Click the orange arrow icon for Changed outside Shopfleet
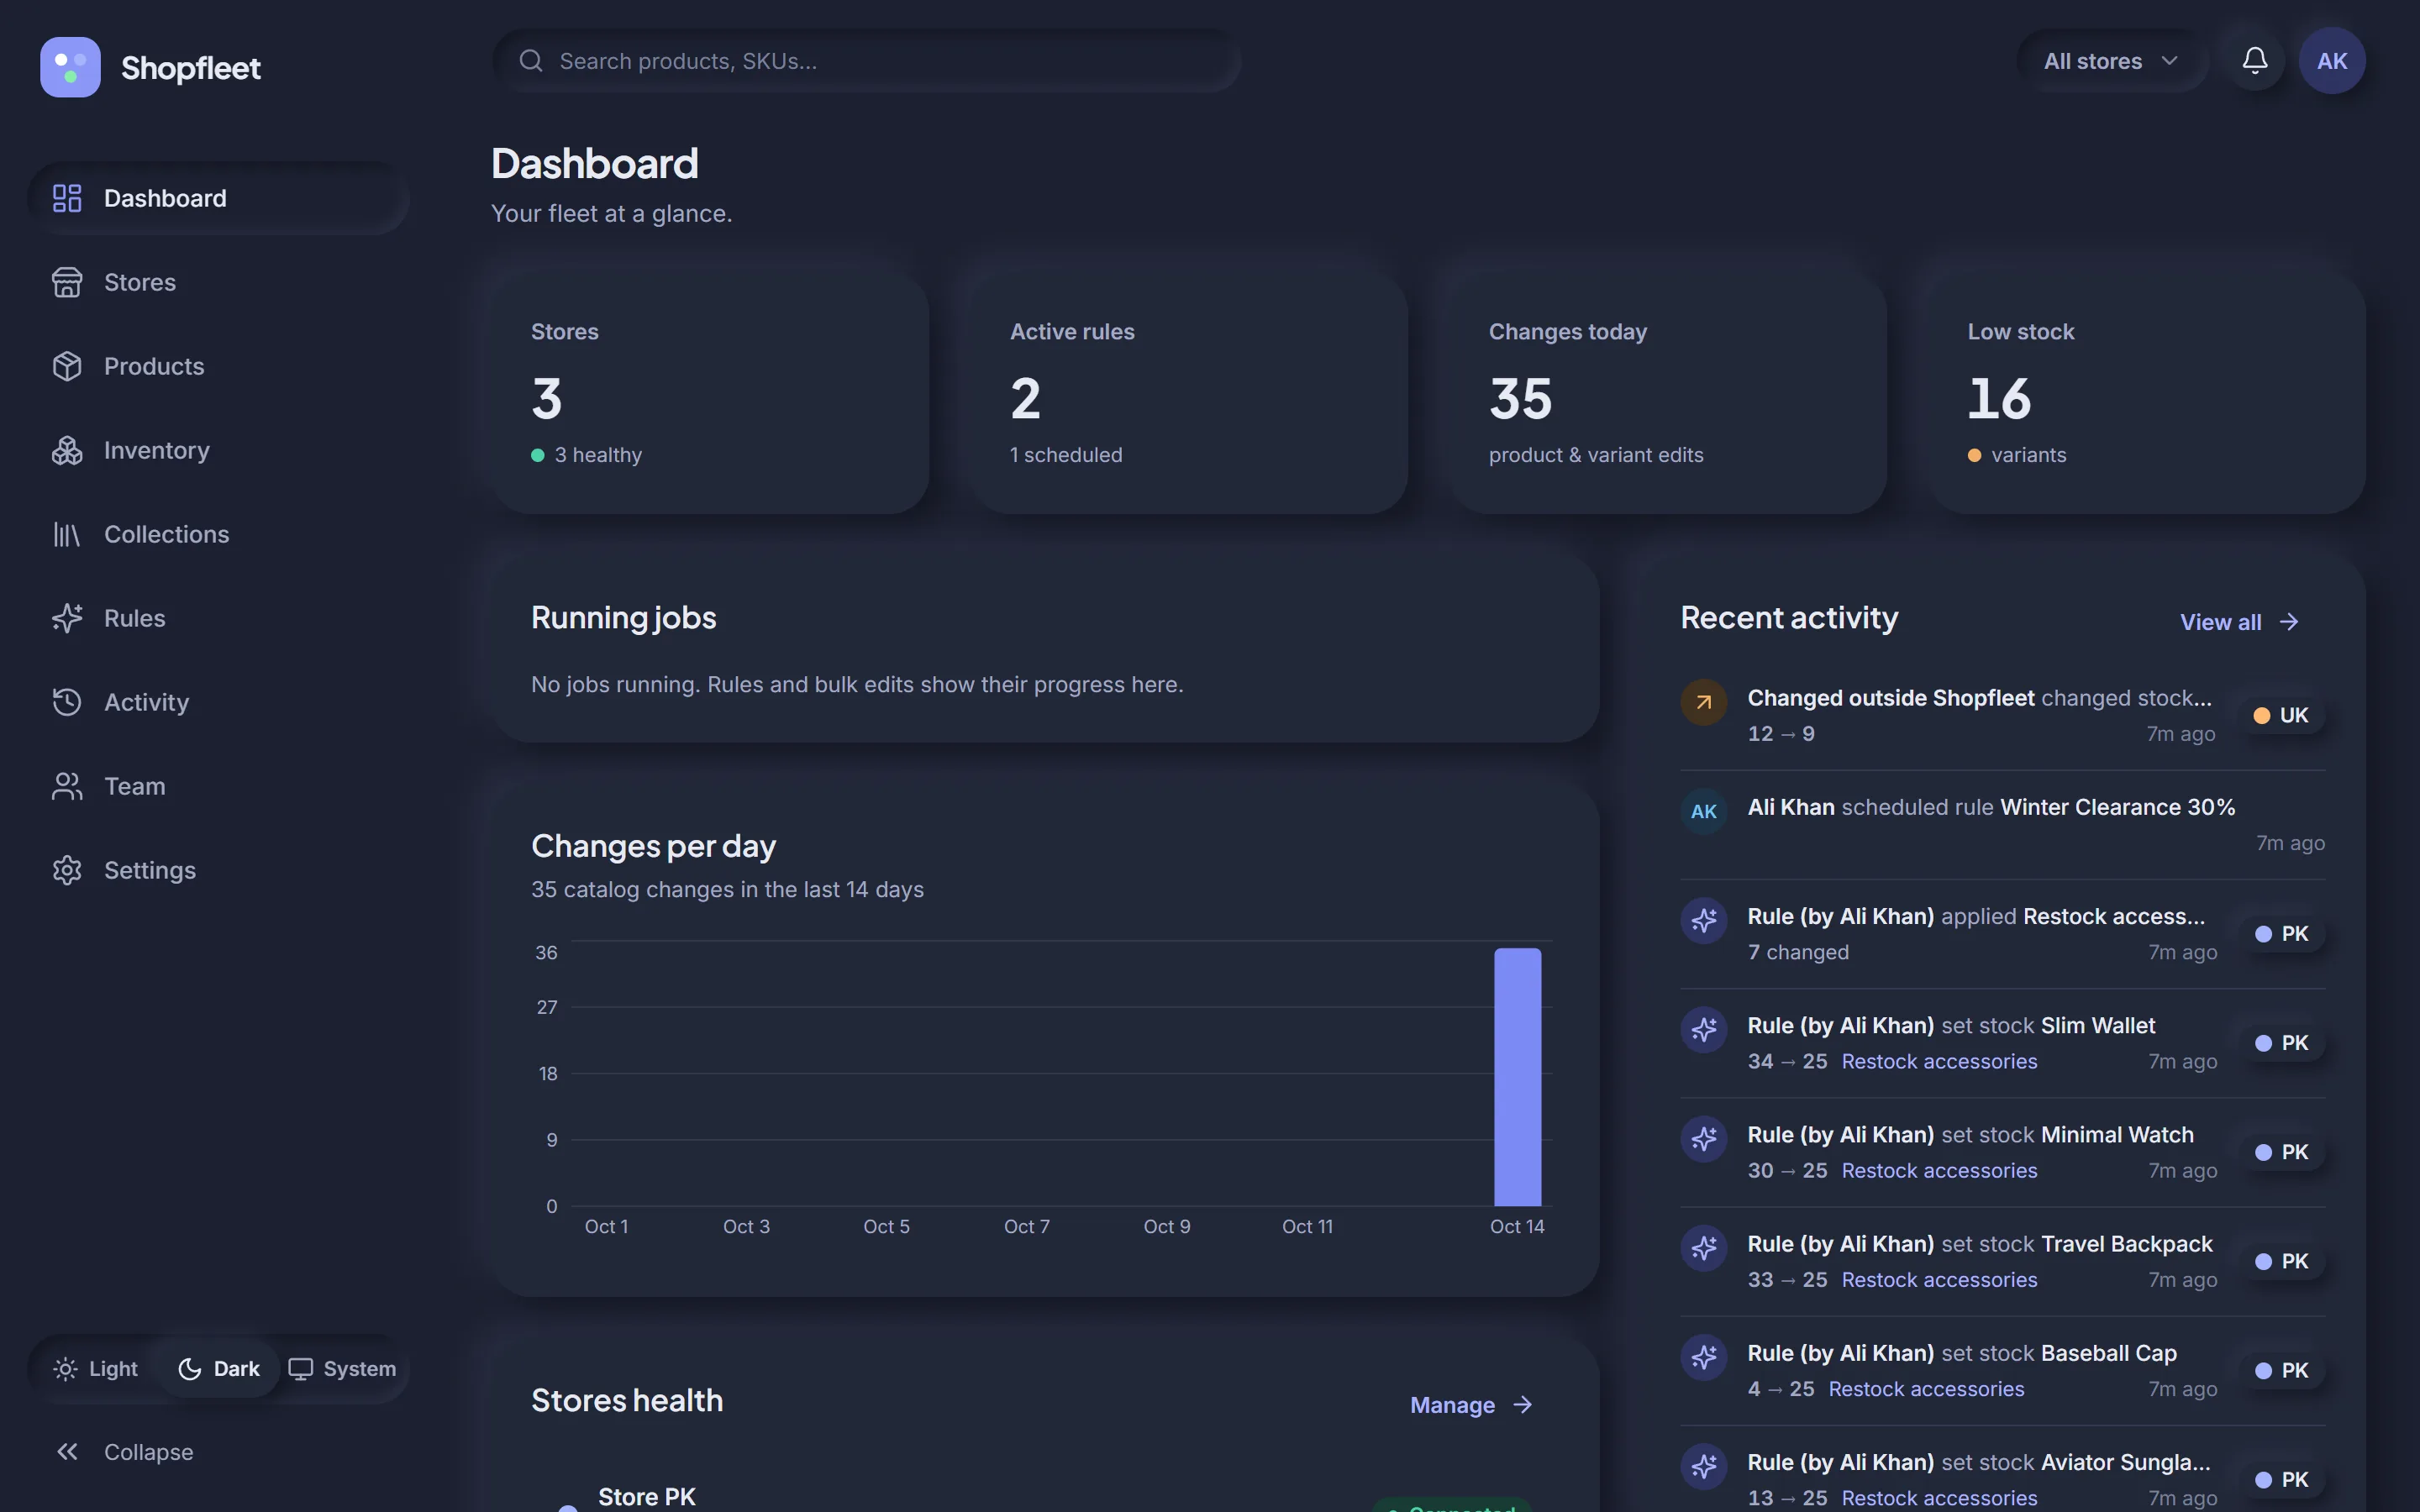 (x=1703, y=702)
